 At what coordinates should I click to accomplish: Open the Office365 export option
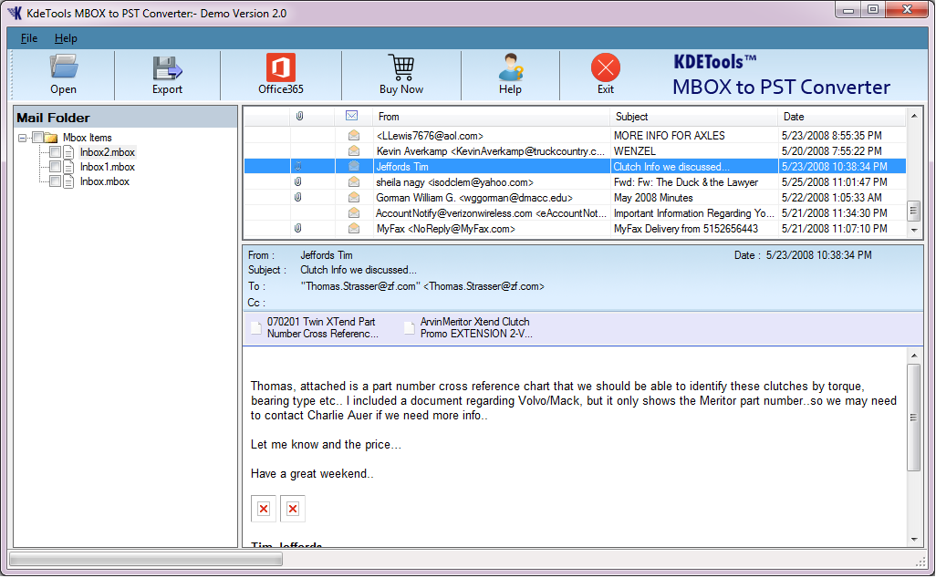[x=280, y=68]
